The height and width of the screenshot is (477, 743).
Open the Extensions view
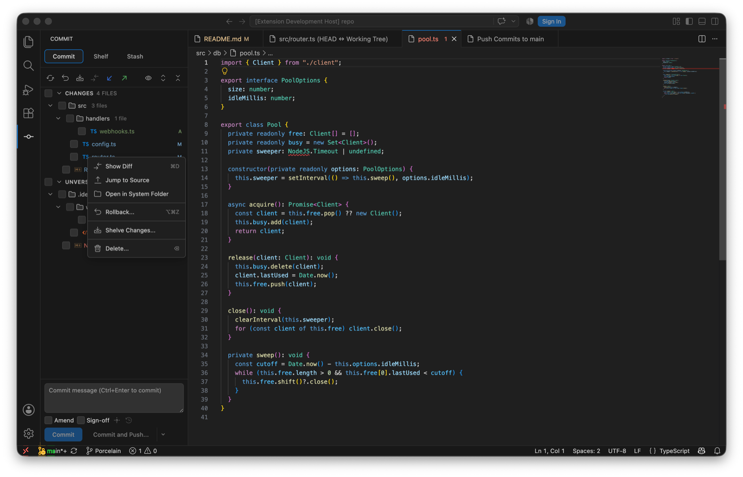(28, 113)
